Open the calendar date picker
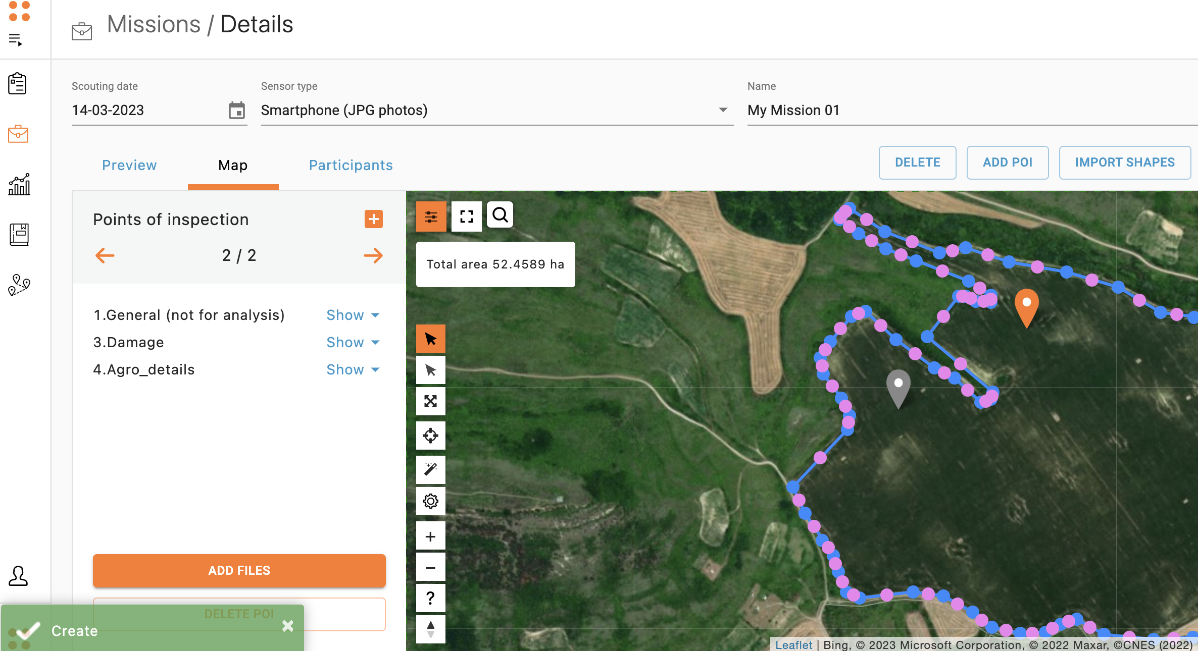The image size is (1198, 651). pyautogui.click(x=236, y=110)
